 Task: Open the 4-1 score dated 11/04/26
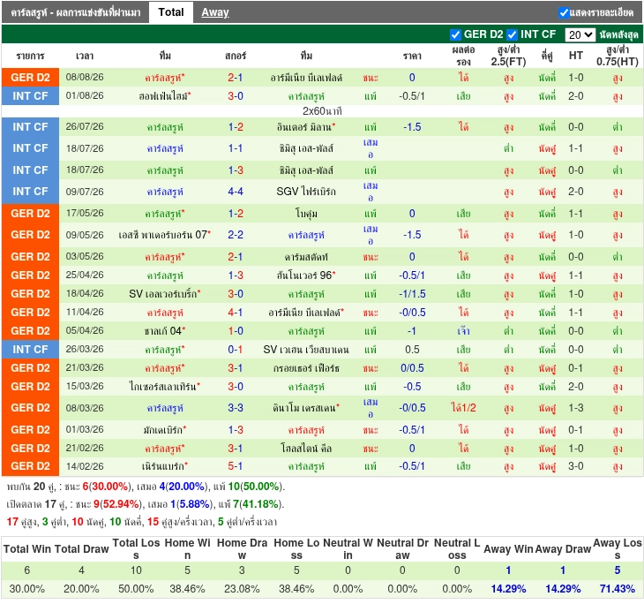pos(236,312)
